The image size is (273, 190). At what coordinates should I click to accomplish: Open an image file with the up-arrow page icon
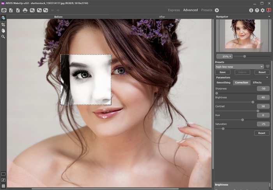[11, 10]
